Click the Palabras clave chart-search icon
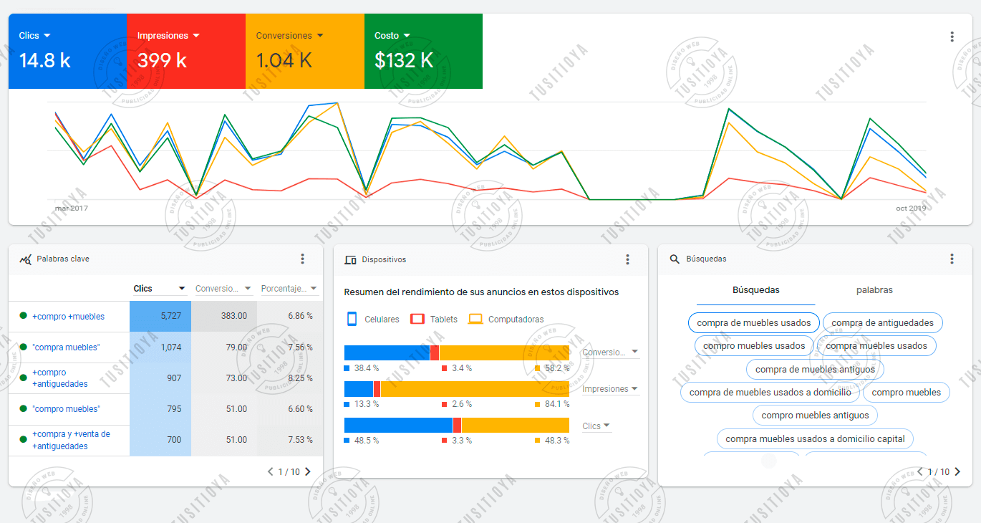Viewport: 981px width, 523px height. pos(25,259)
